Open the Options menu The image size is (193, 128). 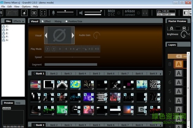(x=26, y=6)
